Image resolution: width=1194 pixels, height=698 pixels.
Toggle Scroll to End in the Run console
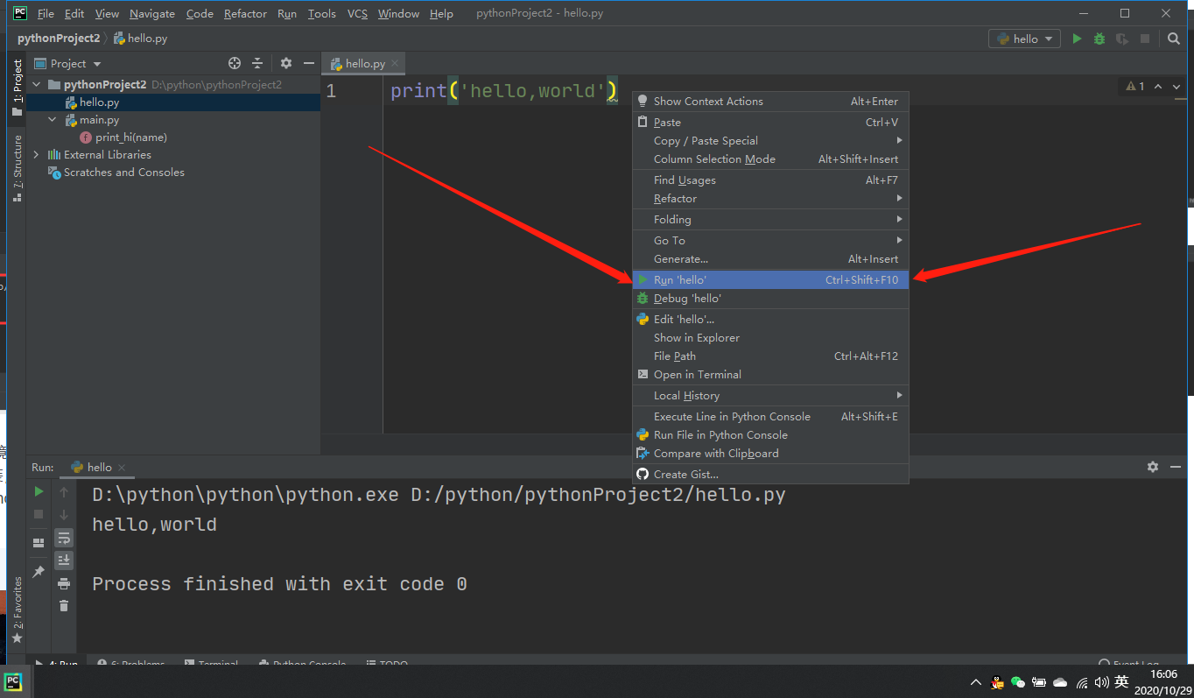(x=64, y=561)
